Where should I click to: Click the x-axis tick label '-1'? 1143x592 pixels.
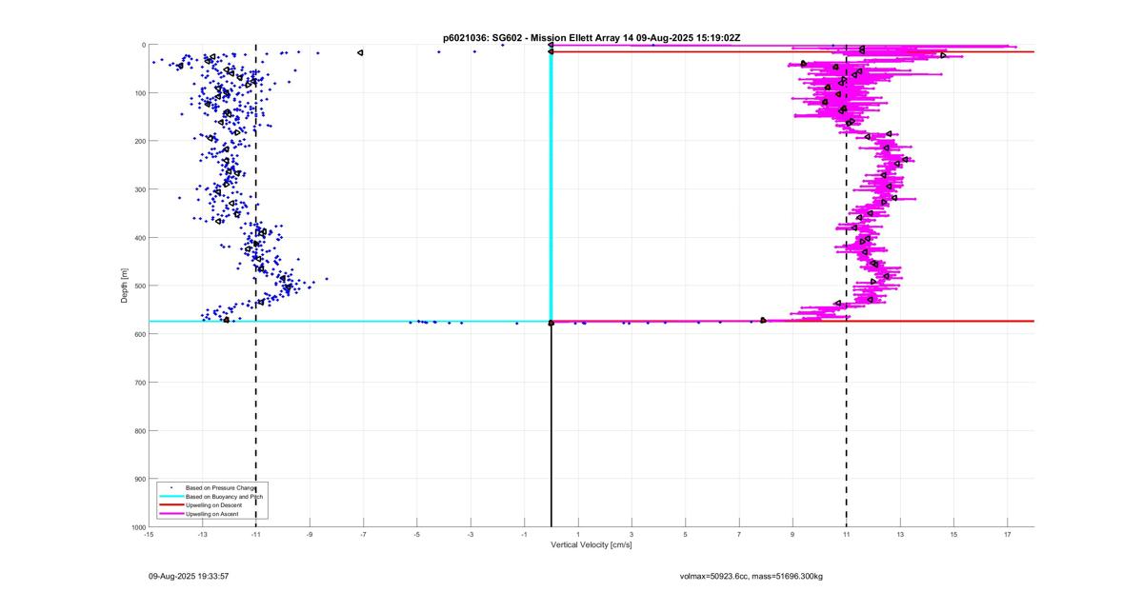[524, 535]
